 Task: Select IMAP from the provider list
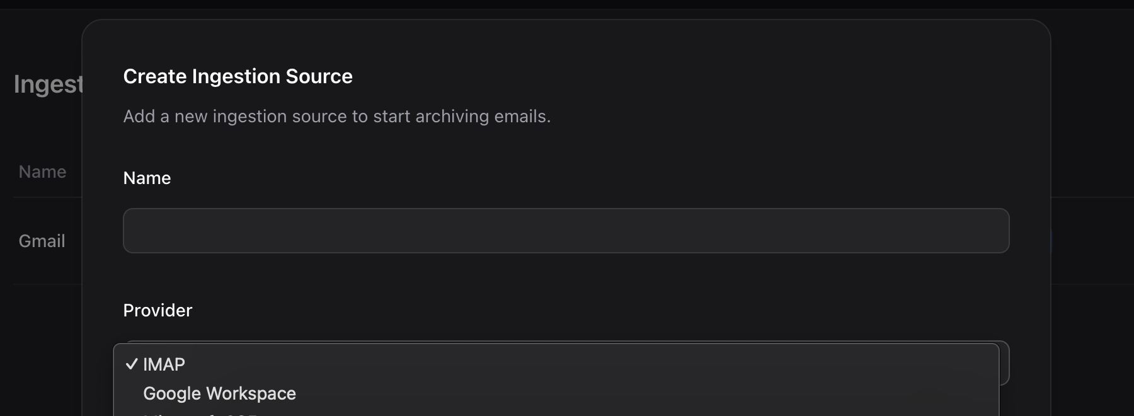(164, 364)
